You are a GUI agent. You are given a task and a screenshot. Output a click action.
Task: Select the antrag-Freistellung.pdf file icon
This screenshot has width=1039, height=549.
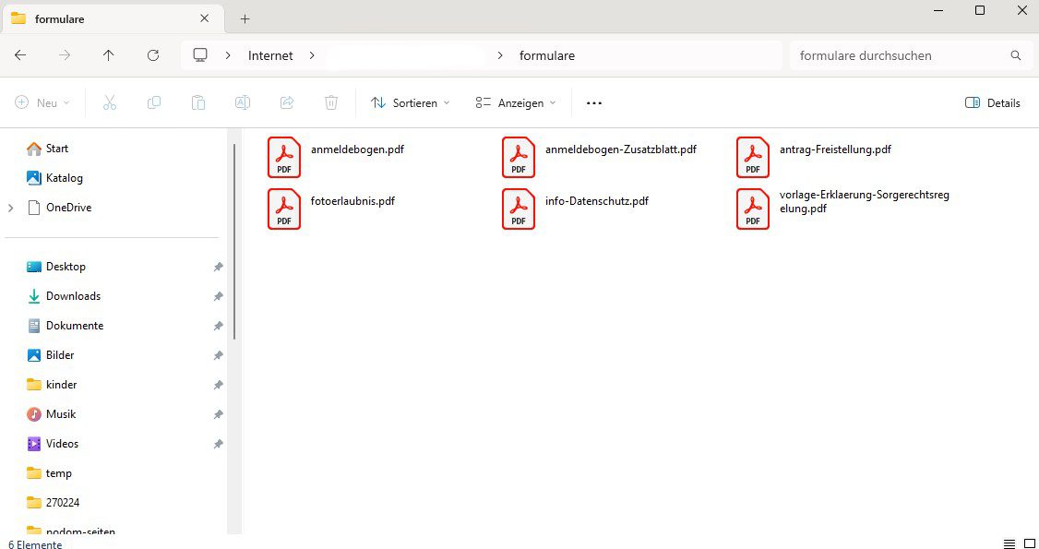pyautogui.click(x=753, y=157)
